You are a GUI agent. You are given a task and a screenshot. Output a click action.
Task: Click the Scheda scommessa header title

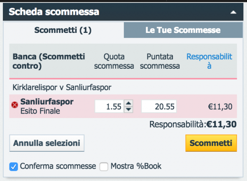pyautogui.click(x=54, y=12)
